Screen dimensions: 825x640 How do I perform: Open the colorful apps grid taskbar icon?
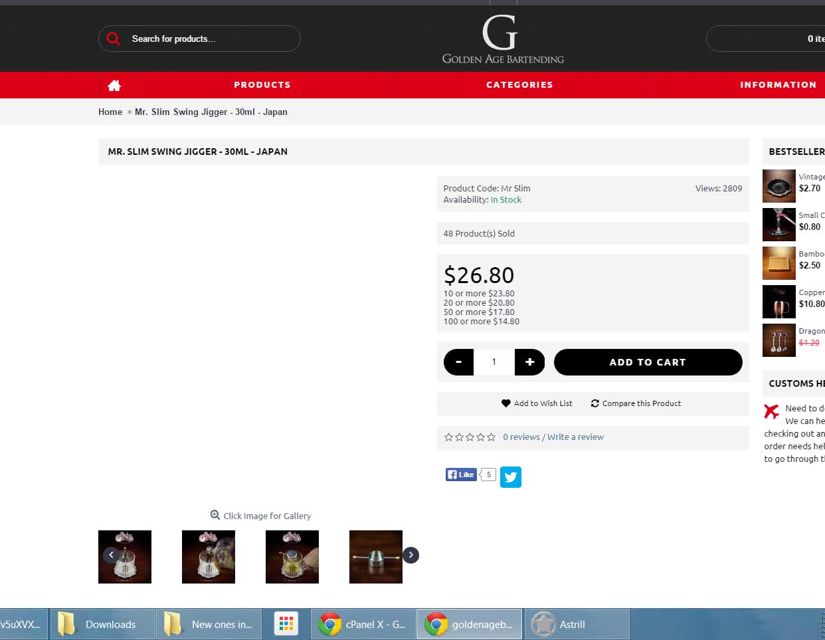286,624
